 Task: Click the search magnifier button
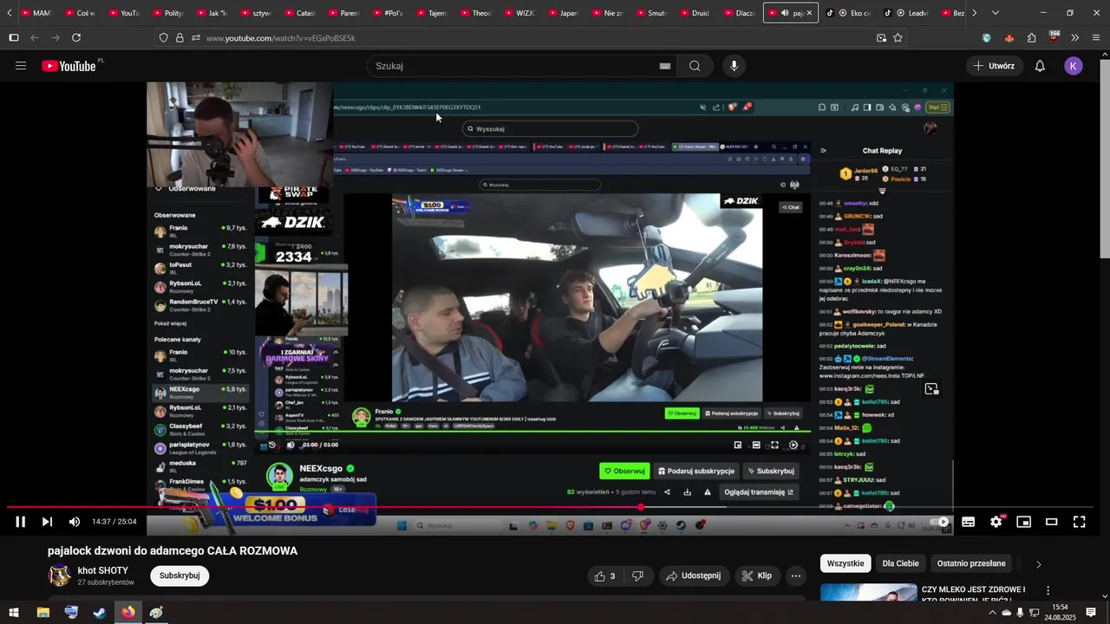695,66
